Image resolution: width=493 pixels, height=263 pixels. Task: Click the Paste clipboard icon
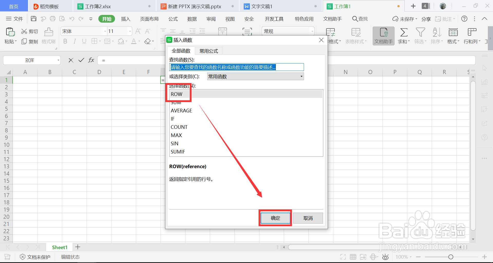[x=10, y=32]
